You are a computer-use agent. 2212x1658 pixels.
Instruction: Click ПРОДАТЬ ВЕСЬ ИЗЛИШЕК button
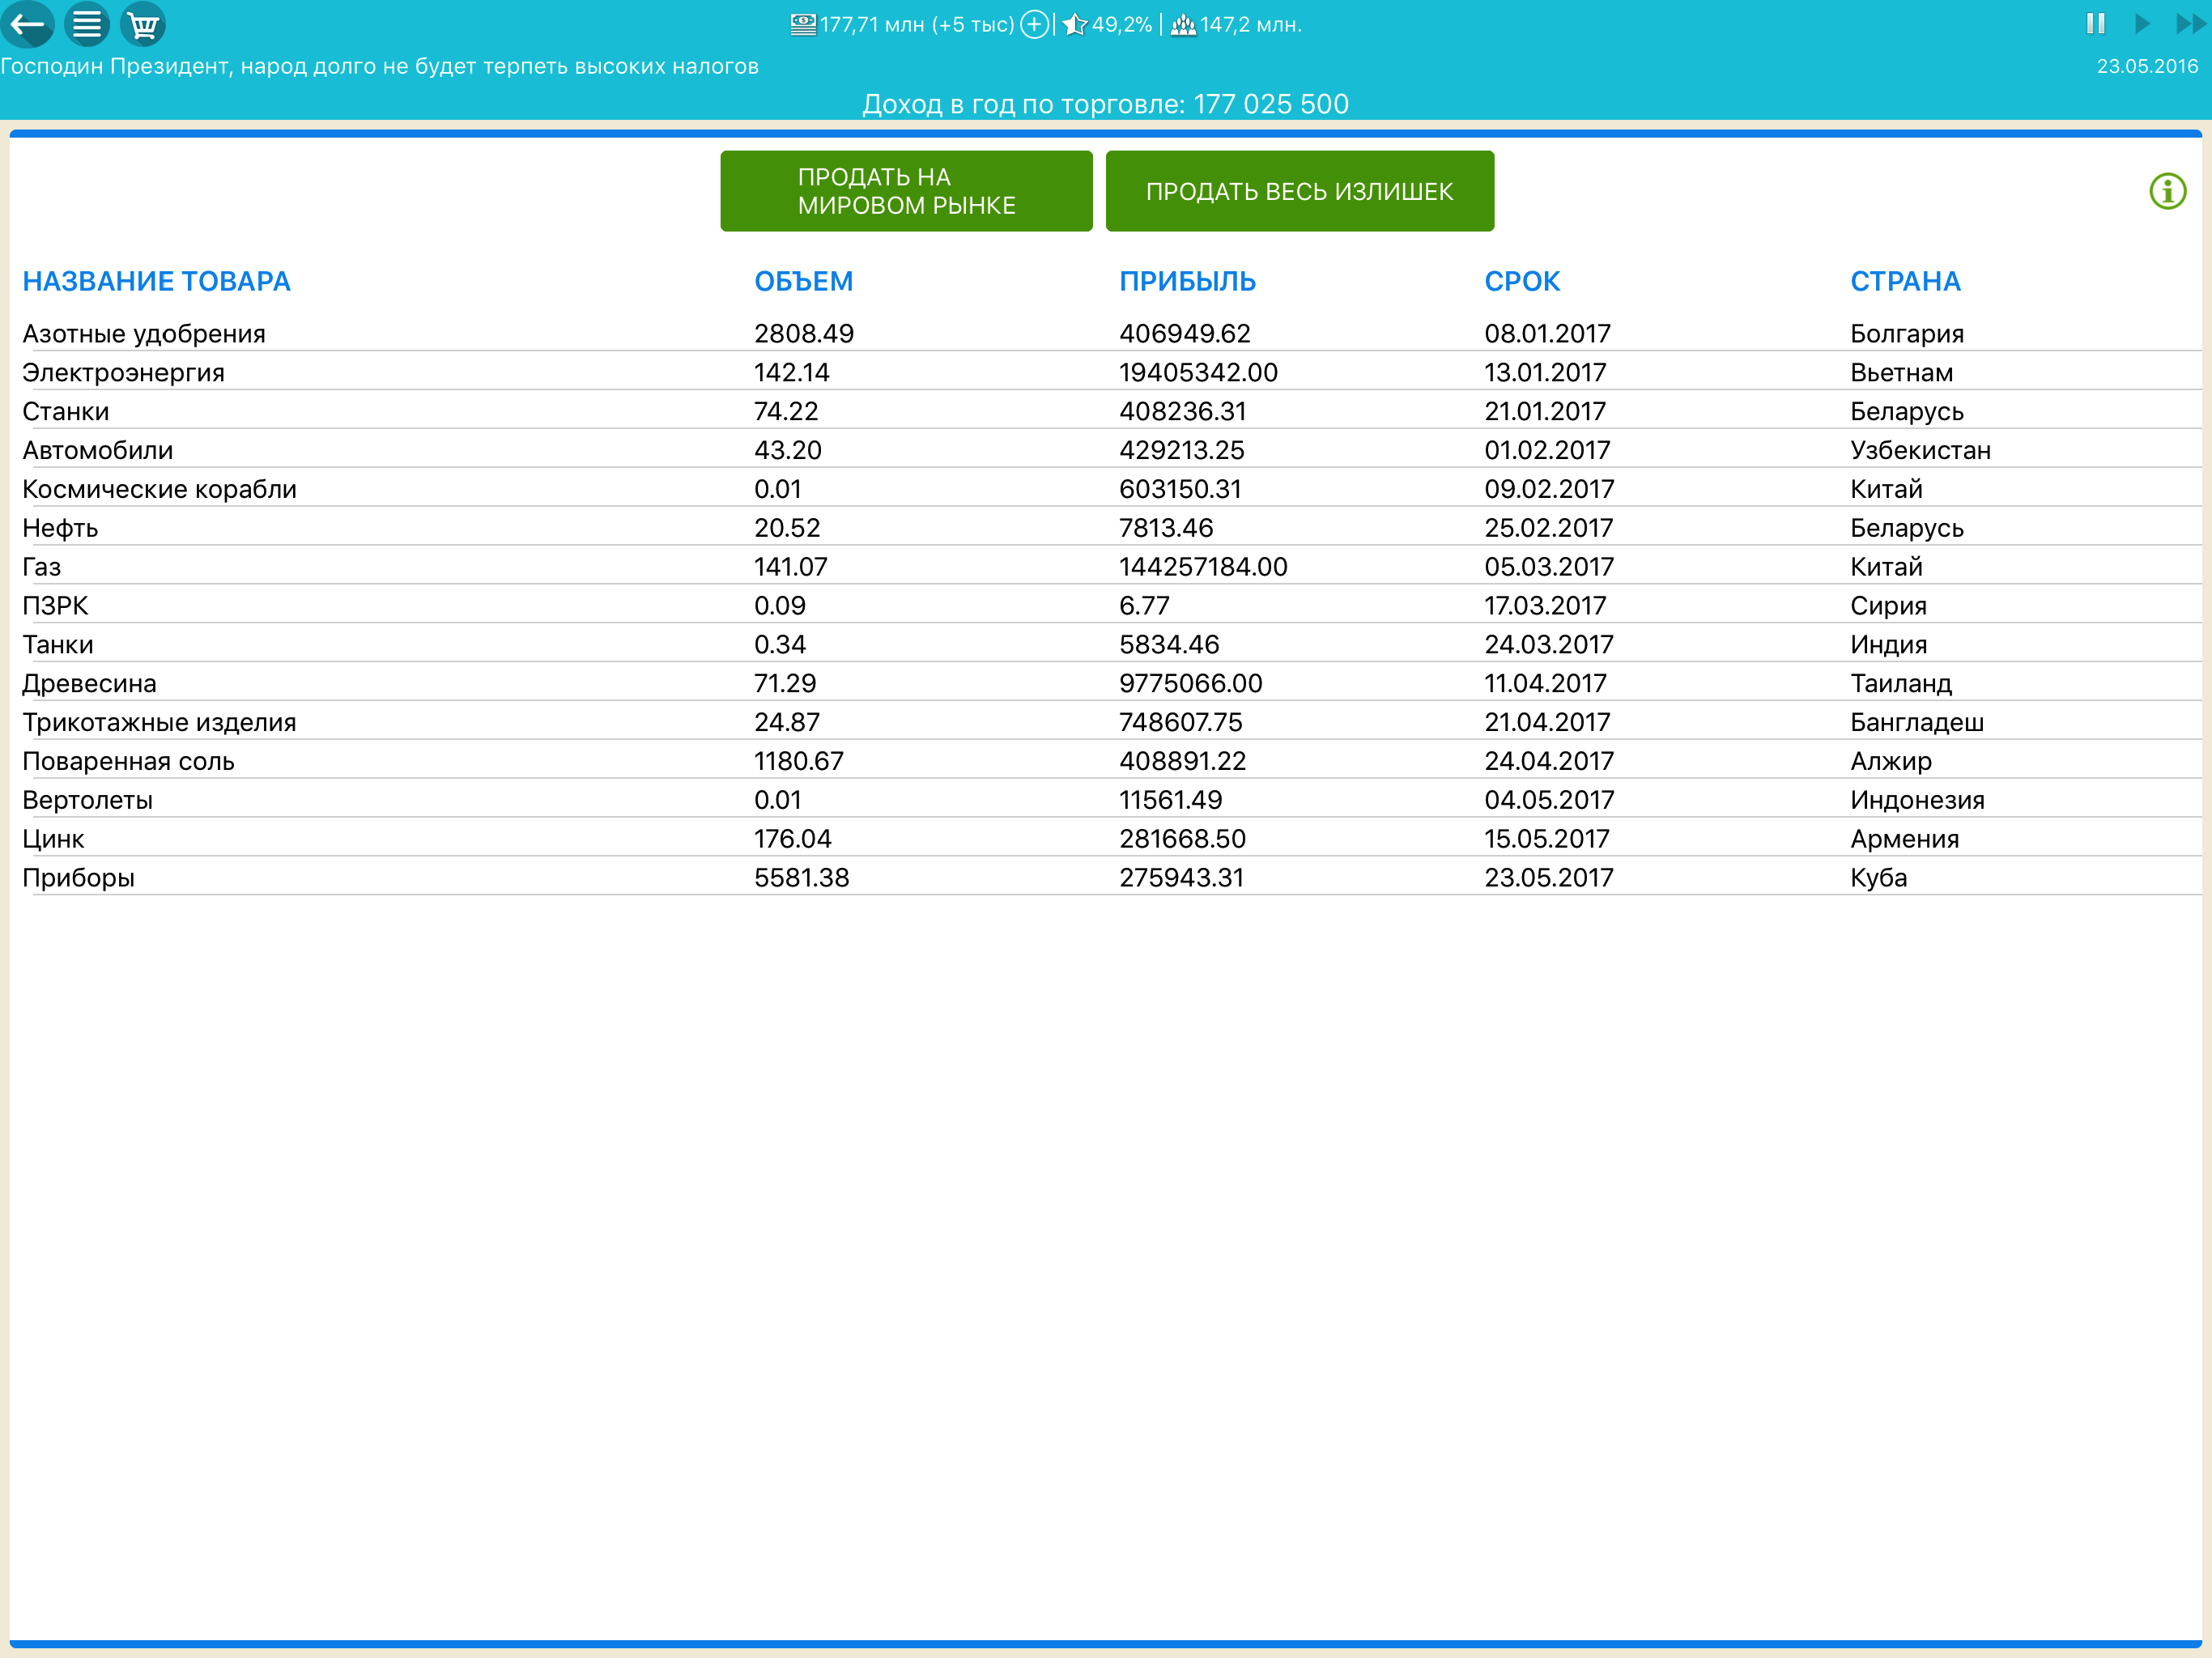[x=1299, y=191]
